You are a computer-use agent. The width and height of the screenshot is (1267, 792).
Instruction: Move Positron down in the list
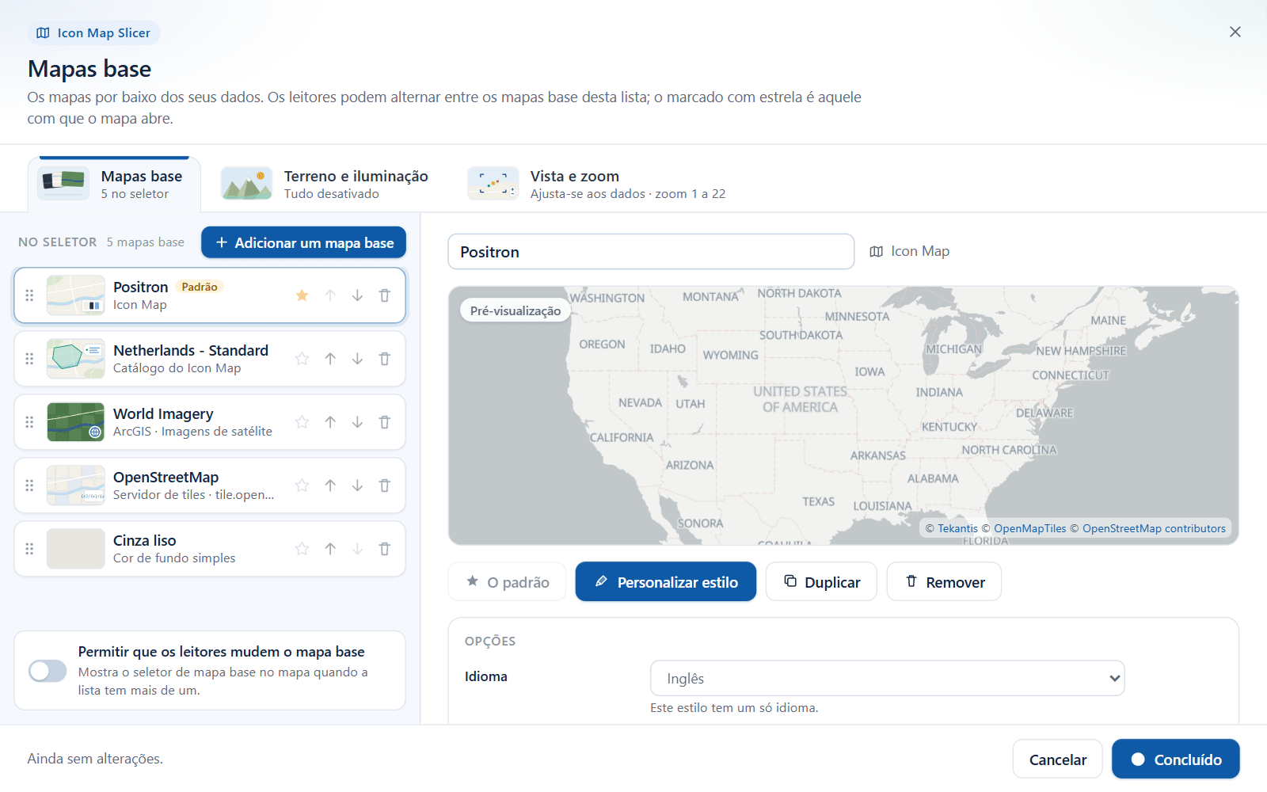click(357, 295)
